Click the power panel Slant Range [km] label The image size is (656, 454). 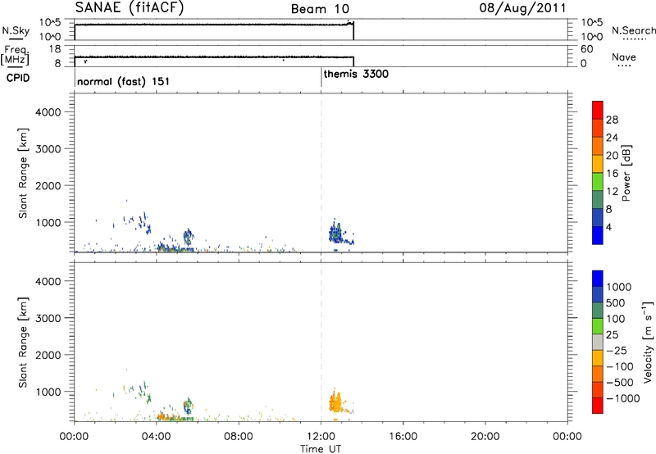point(23,173)
